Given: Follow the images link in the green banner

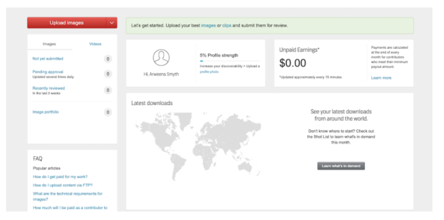Looking at the screenshot, I should click(x=209, y=25).
